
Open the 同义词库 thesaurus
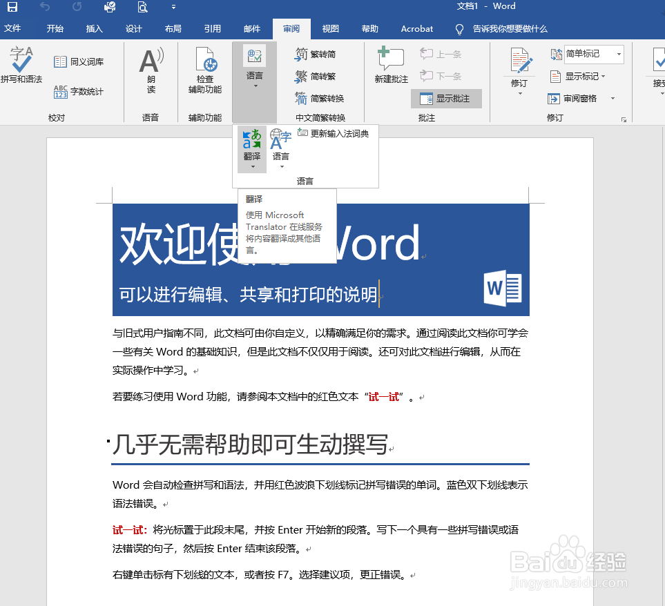tap(79, 62)
